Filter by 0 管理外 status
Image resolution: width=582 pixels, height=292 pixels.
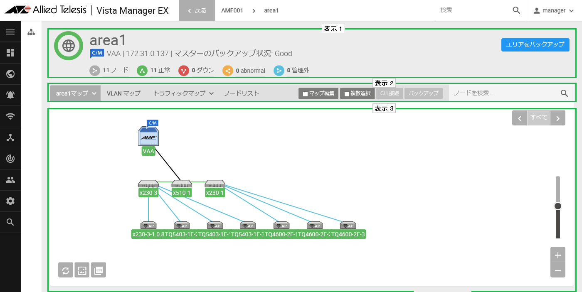coord(291,71)
